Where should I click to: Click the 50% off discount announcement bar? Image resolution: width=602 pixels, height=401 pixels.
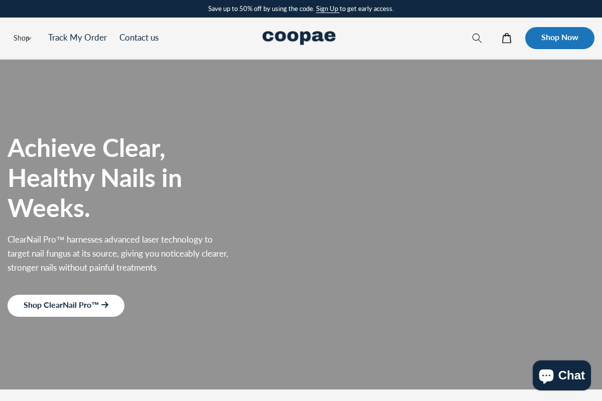point(301,9)
